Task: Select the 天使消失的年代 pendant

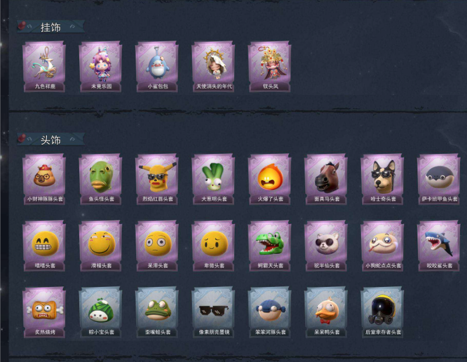Action: (x=213, y=66)
